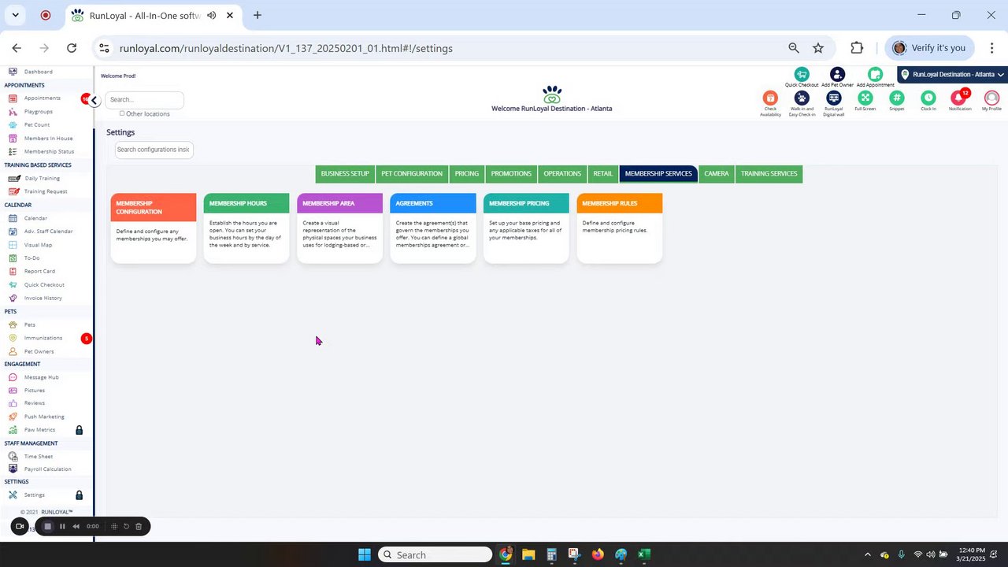Screen dimensions: 1008x567
Task: Reload the page in Chrome
Action: tap(72, 48)
